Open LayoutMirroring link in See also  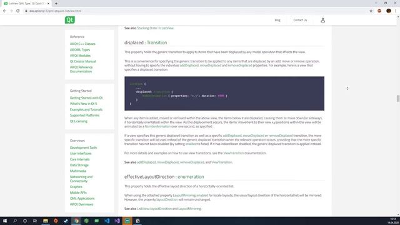(x=189, y=209)
